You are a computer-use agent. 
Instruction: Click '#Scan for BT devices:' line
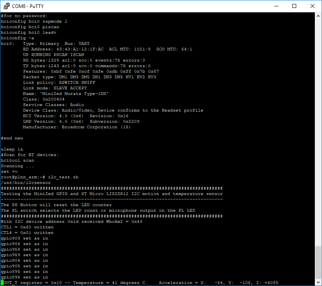pos(30,155)
